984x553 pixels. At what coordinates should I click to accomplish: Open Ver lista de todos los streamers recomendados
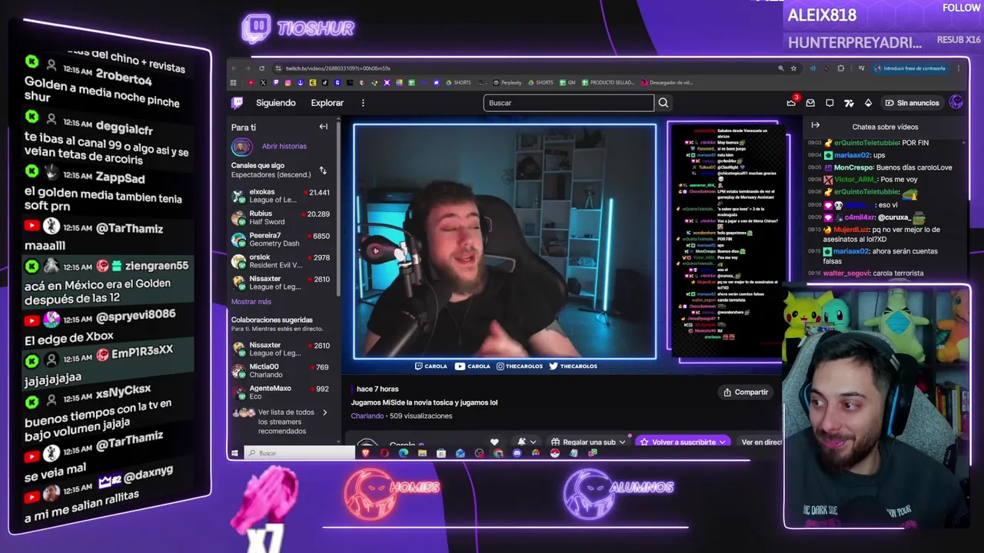(x=281, y=421)
